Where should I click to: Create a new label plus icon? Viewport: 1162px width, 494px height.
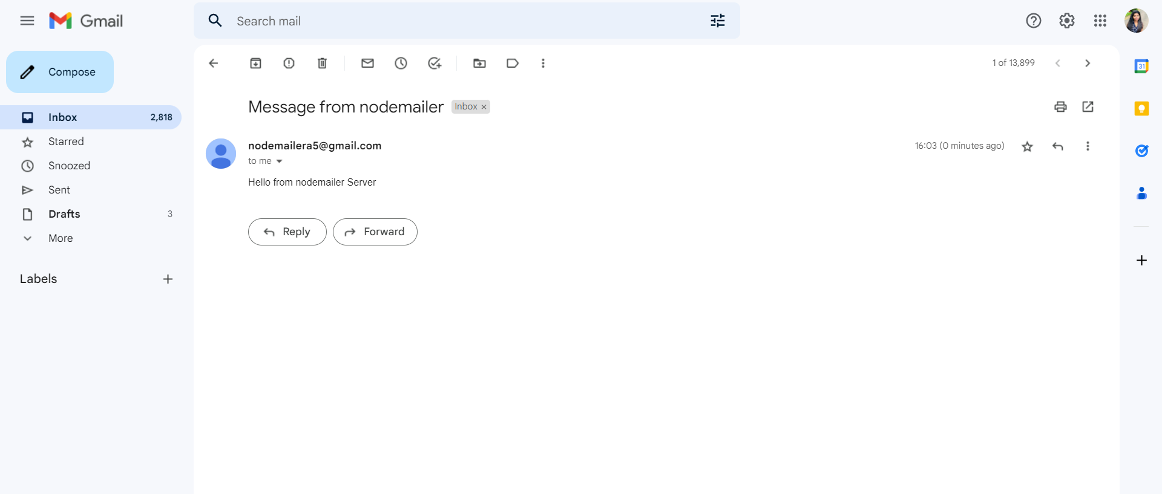pyautogui.click(x=168, y=279)
